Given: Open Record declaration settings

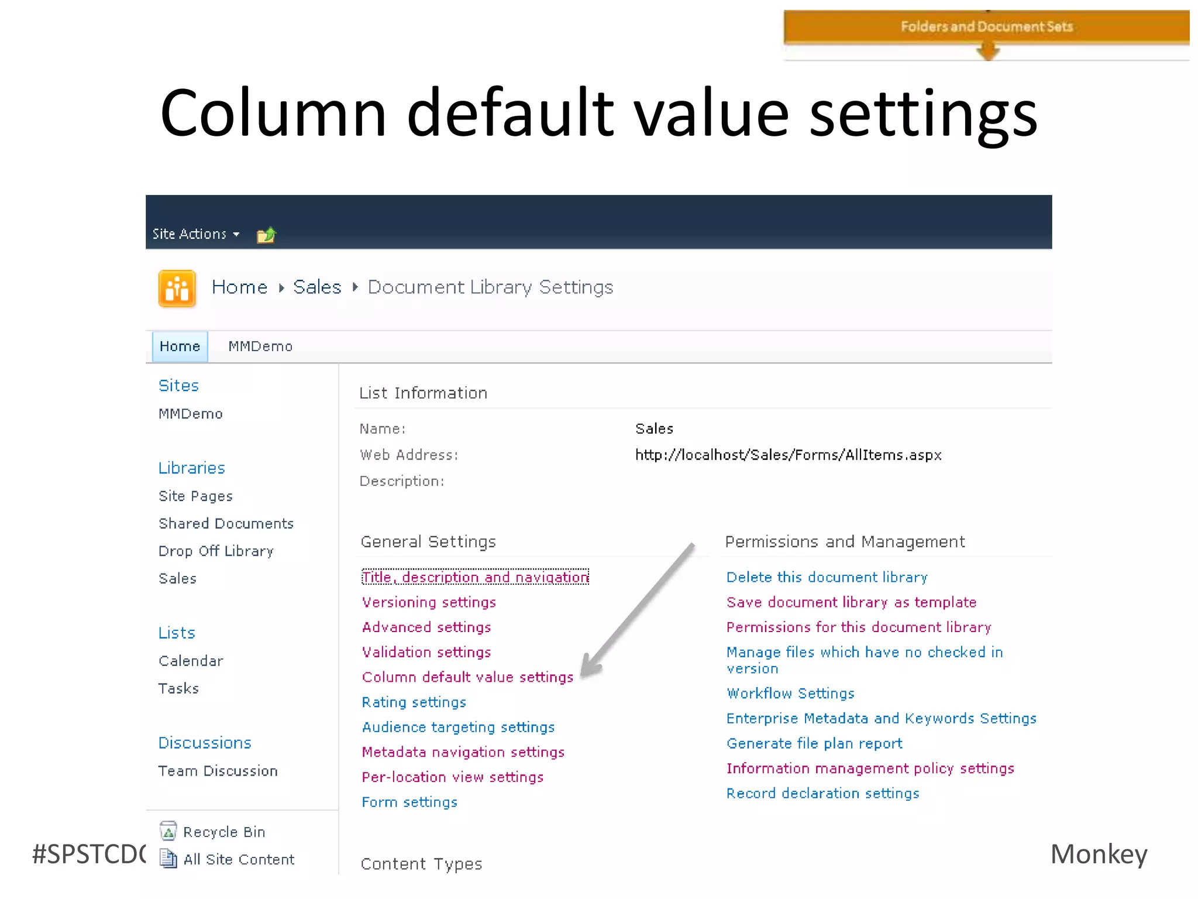Looking at the screenshot, I should pyautogui.click(x=823, y=793).
